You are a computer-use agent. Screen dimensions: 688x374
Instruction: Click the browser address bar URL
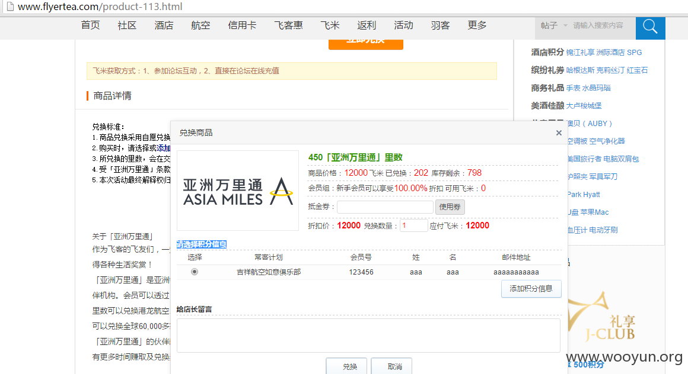[100, 7]
